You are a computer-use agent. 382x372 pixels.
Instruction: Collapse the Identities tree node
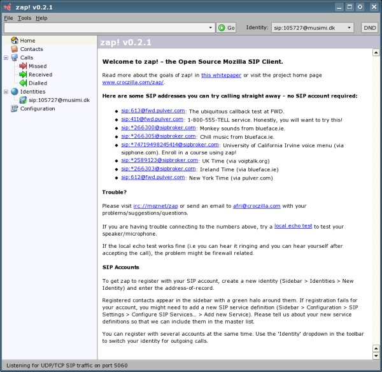pos(6,92)
